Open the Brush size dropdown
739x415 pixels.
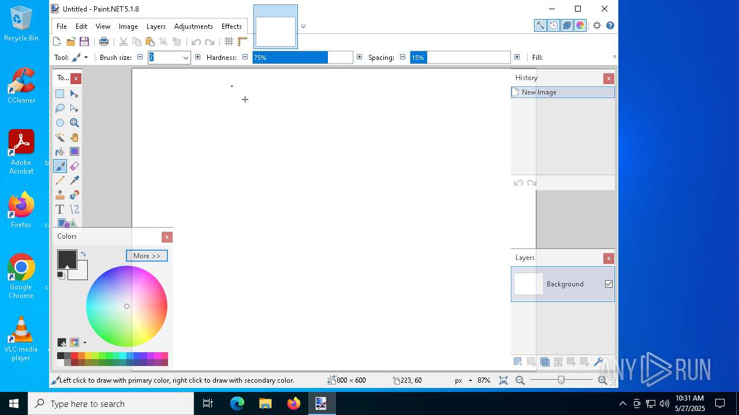pyautogui.click(x=186, y=58)
